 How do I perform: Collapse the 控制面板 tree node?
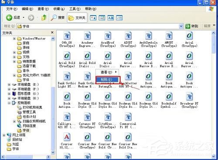pyautogui.click(x=9, y=103)
